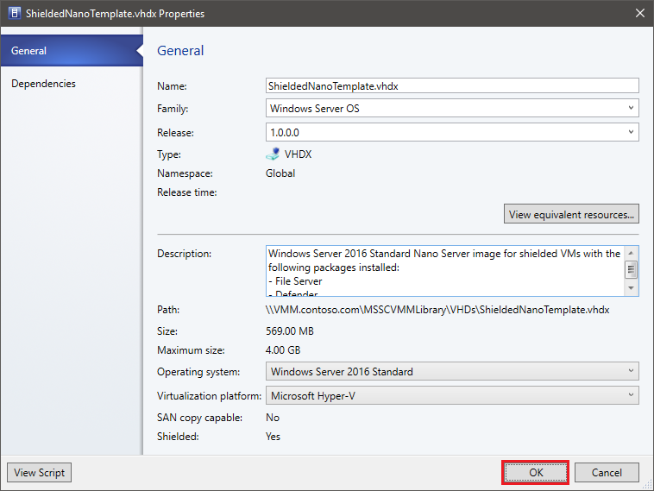Open the Operating system dropdown
The width and height of the screenshot is (654, 491).
tap(451, 372)
